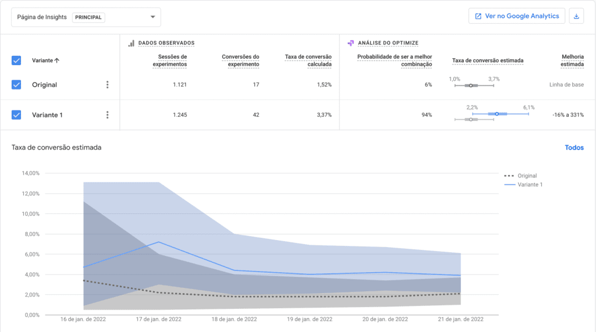Toggle the select-all variants checkbox
The width and height of the screenshot is (596, 332).
(x=16, y=60)
